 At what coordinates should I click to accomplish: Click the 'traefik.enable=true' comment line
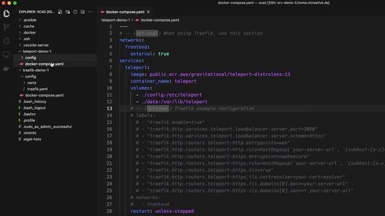click(170, 122)
